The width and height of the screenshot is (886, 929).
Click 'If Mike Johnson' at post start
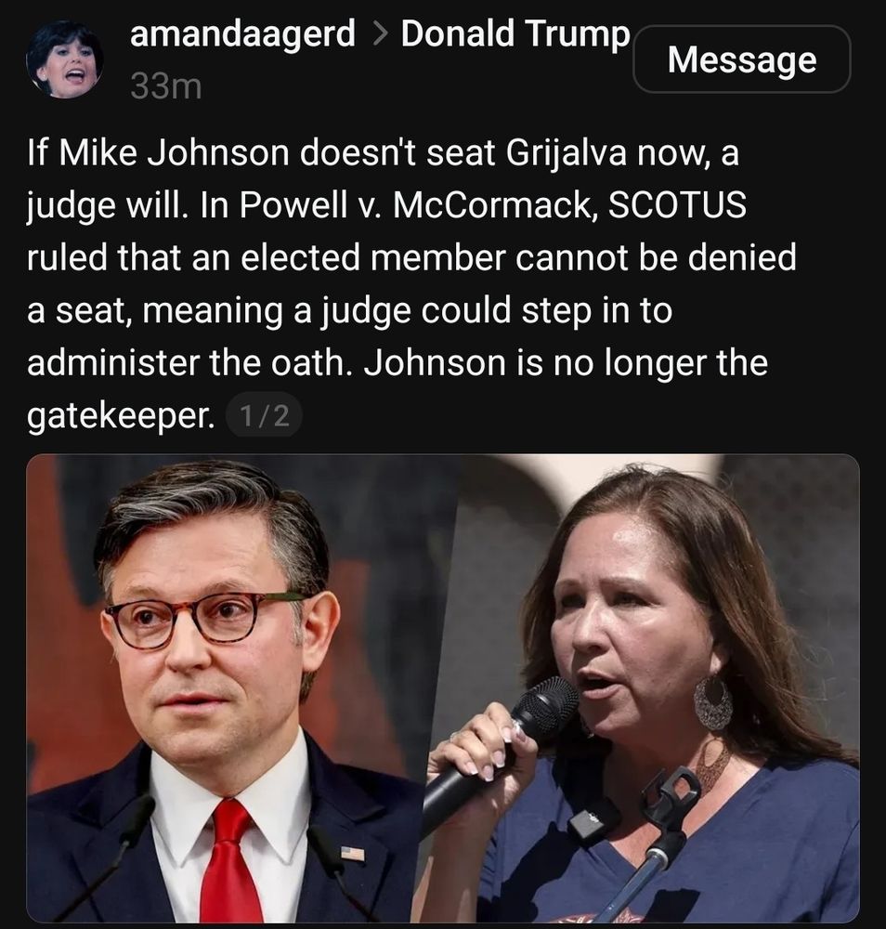click(x=158, y=153)
